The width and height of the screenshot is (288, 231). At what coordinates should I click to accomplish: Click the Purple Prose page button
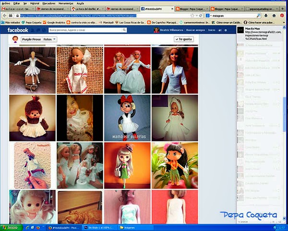click(x=31, y=39)
